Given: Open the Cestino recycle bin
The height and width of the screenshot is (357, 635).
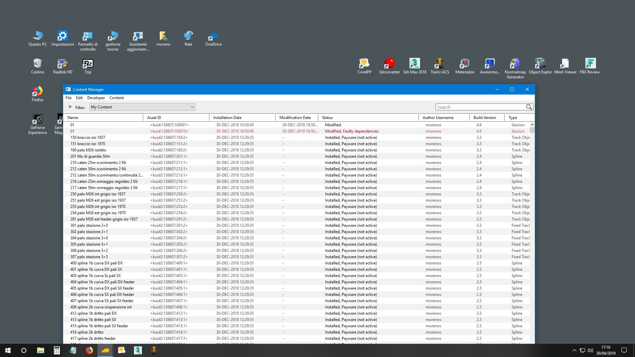Looking at the screenshot, I should tap(37, 66).
